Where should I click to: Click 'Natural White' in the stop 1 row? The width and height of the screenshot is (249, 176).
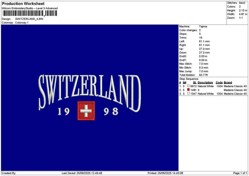205,86
